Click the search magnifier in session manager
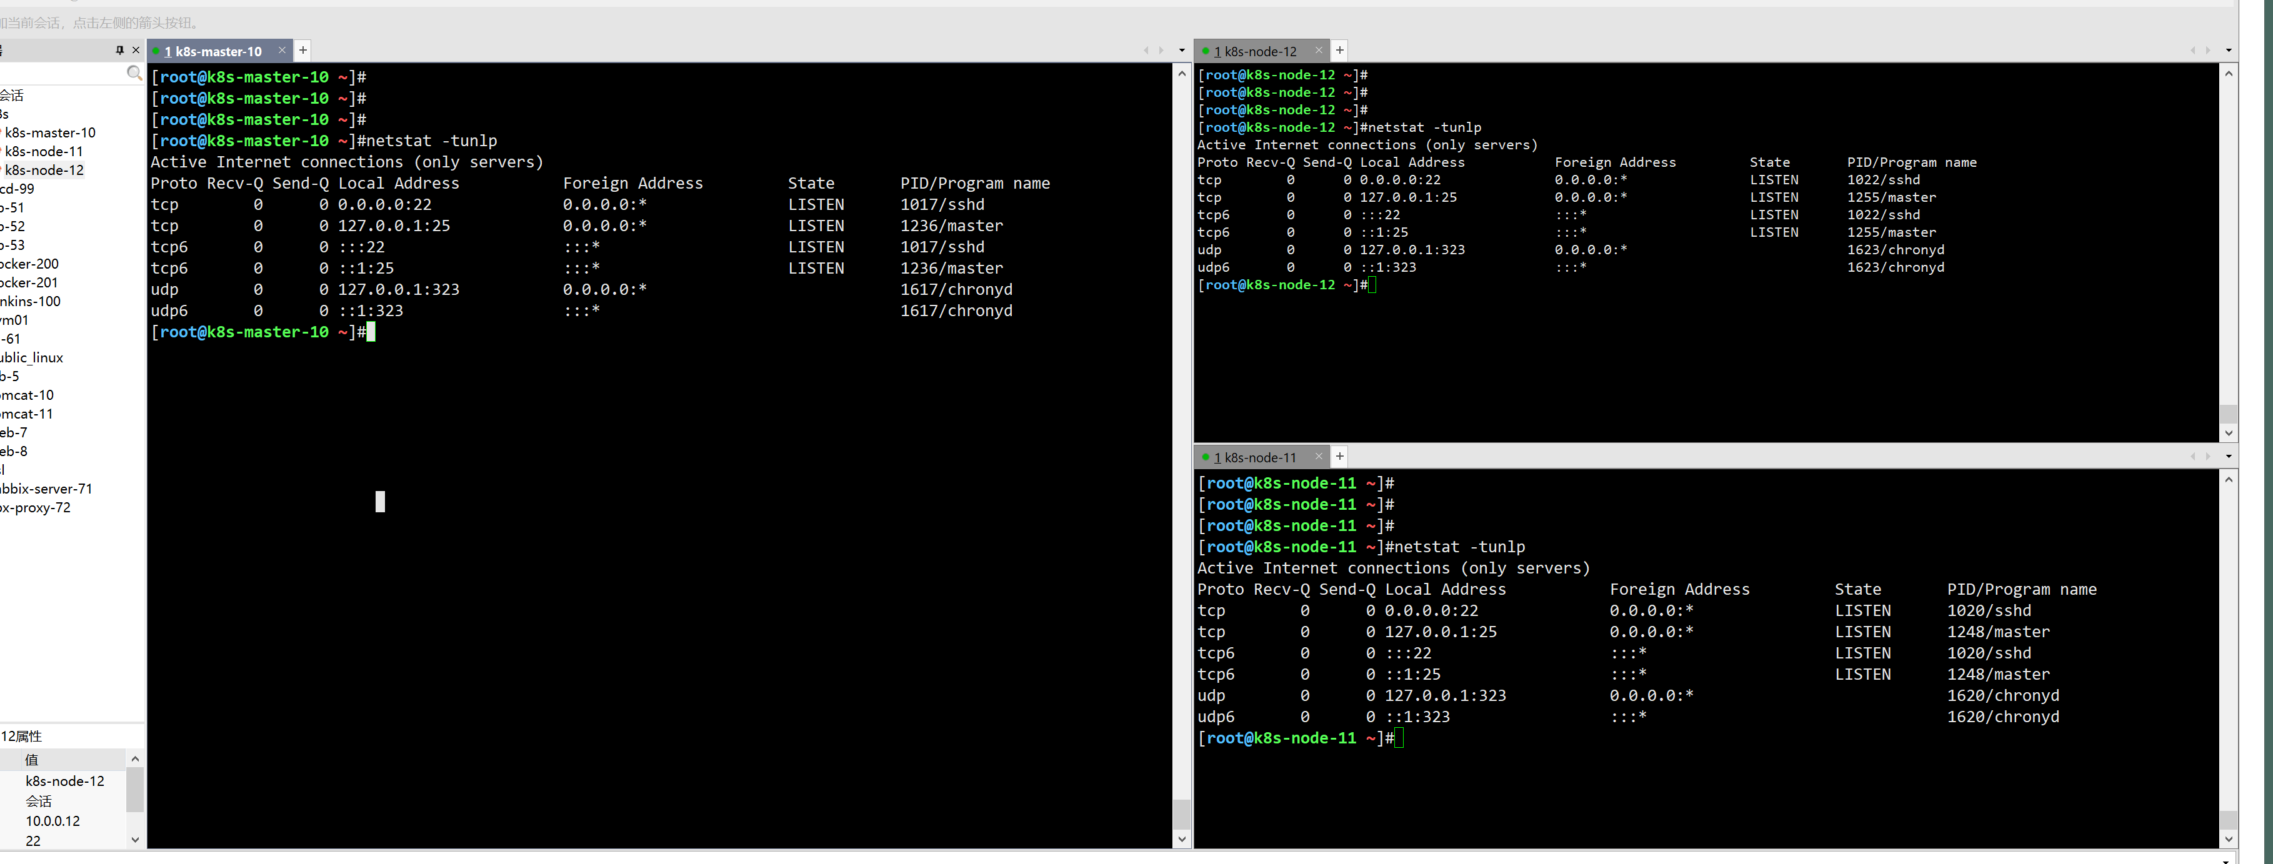The height and width of the screenshot is (864, 2273). 134,73
